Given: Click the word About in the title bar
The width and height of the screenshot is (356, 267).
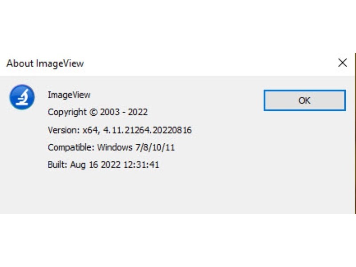Looking at the screenshot, I should pos(20,63).
